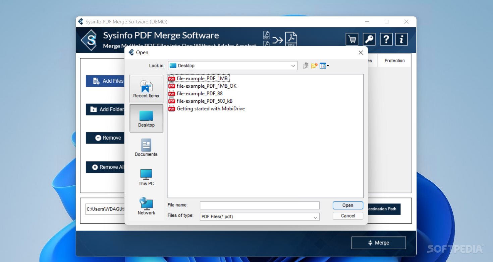Image resolution: width=493 pixels, height=262 pixels.
Task: Click the File name input field
Action: pos(260,205)
